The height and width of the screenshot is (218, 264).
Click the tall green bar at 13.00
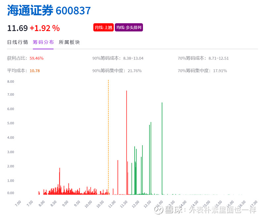(162, 149)
